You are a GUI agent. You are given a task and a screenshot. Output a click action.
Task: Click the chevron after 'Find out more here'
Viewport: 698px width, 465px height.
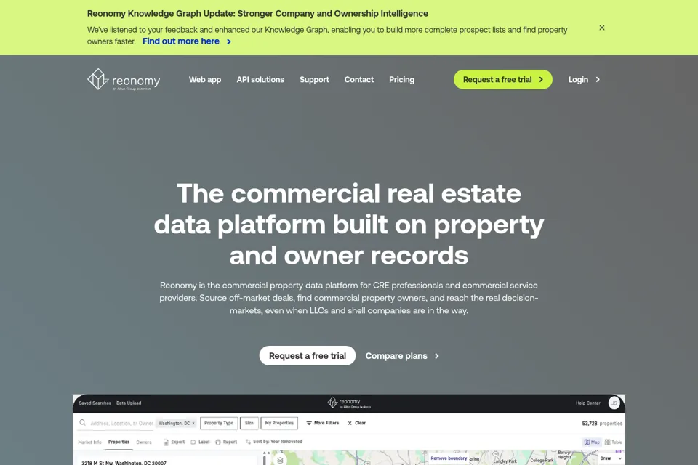(229, 41)
